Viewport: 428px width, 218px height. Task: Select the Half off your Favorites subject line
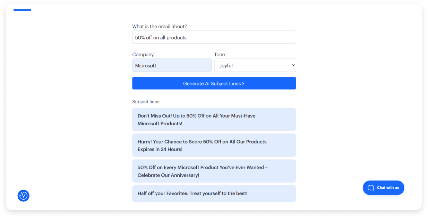214,193
